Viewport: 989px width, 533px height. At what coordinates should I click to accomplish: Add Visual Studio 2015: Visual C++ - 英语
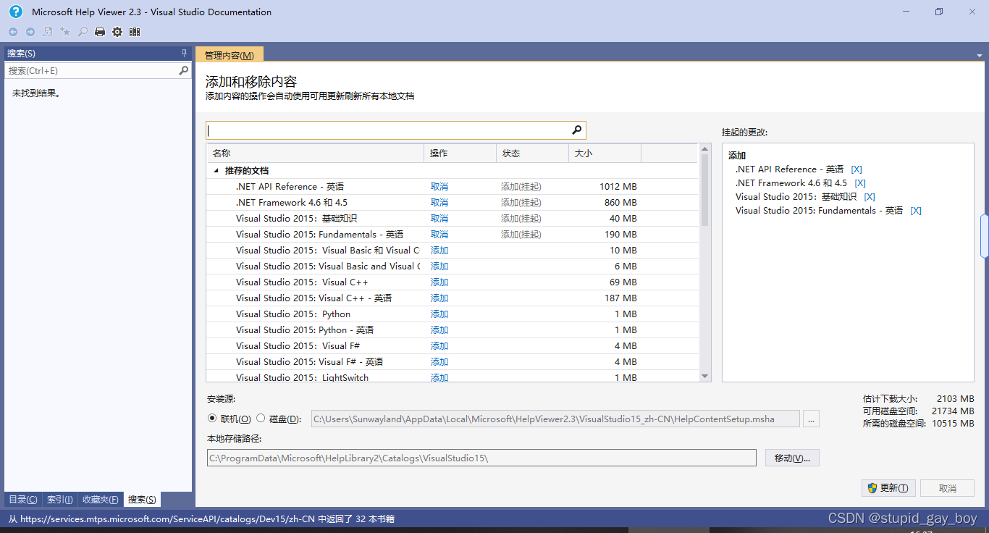point(439,298)
